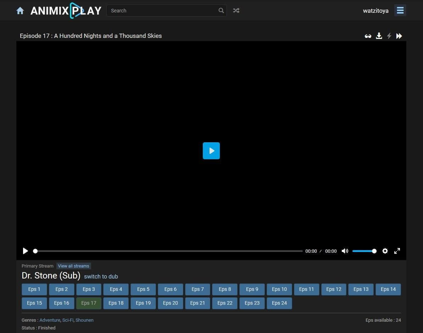Click the small play control at bottom-left of player
The image size is (423, 333).
click(26, 251)
